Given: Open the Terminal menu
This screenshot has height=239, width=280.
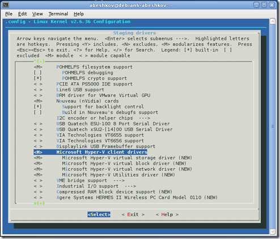Looking at the screenshot, I should click(58, 14).
